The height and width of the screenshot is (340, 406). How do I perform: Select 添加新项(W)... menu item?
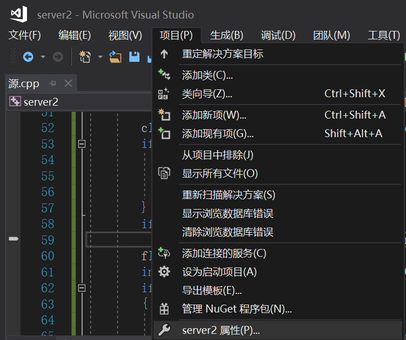point(277,115)
